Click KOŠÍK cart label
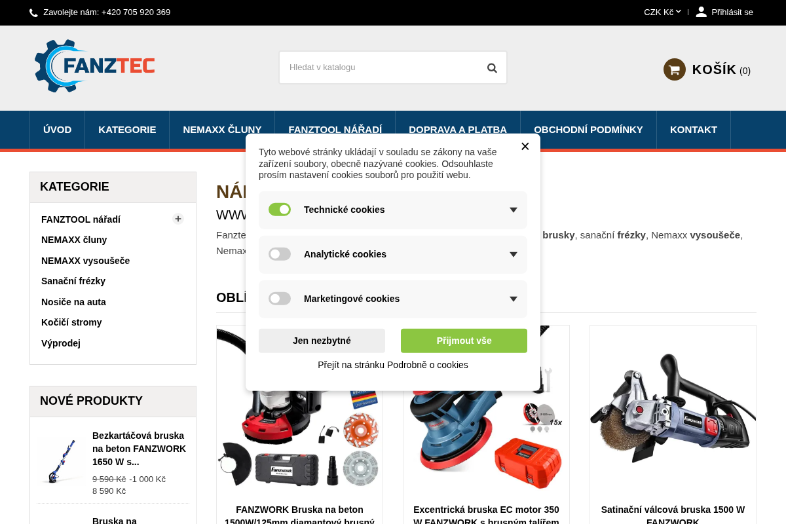 [x=714, y=69]
